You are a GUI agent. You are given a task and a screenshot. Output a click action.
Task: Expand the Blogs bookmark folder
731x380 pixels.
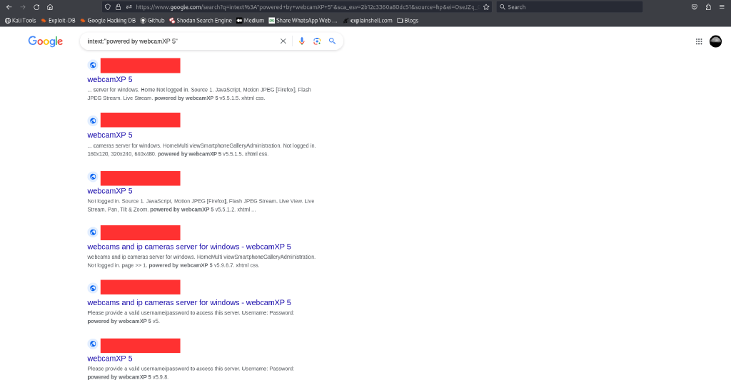[408, 20]
